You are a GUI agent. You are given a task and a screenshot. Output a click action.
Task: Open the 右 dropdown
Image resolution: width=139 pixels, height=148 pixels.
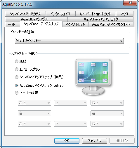pos(107,113)
